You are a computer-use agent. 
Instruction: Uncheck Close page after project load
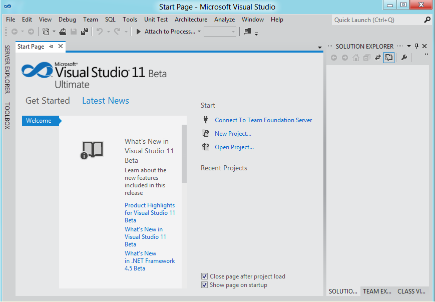pyautogui.click(x=204, y=276)
